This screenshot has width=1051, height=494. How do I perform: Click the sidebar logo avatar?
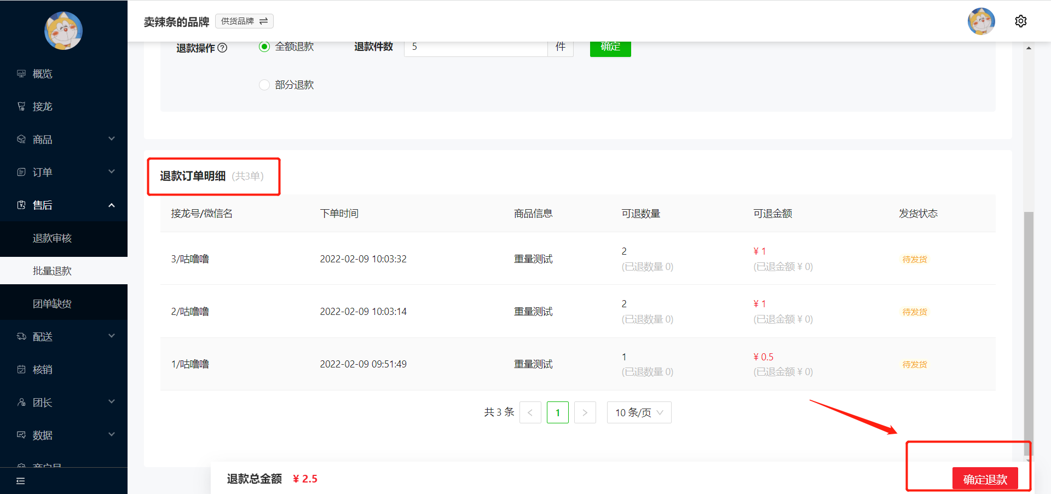(x=63, y=31)
